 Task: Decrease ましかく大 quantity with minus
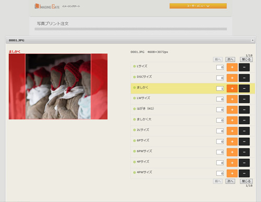tap(244, 121)
